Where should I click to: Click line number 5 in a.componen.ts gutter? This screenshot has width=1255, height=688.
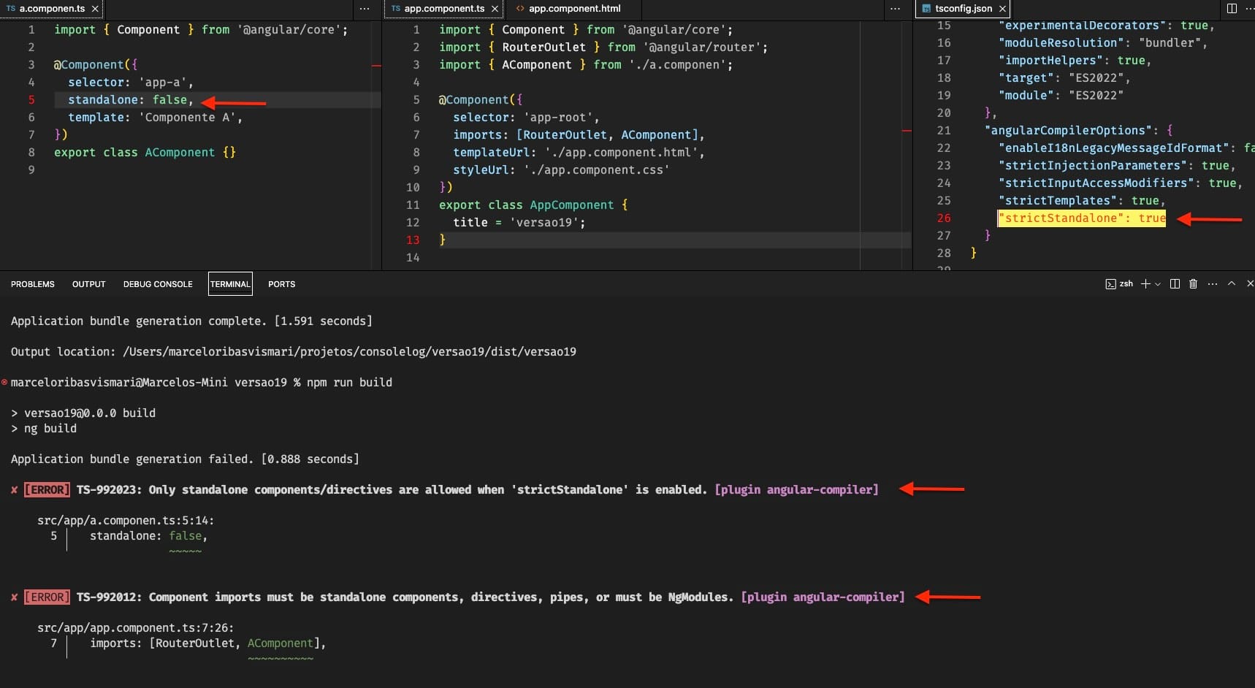coord(31,100)
